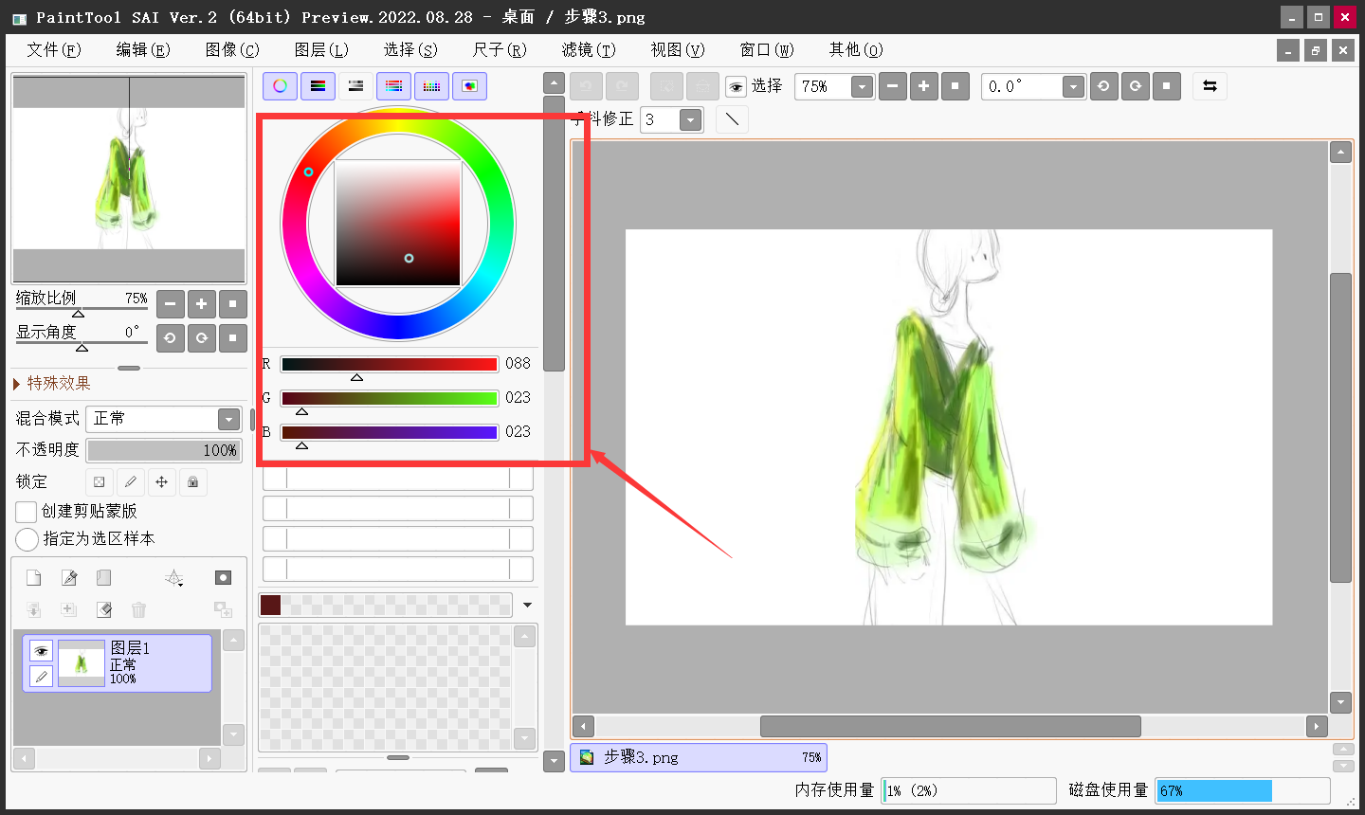This screenshot has height=815, width=1365.
Task: Reset canvas rotation in top toolbar
Action: 1166,86
